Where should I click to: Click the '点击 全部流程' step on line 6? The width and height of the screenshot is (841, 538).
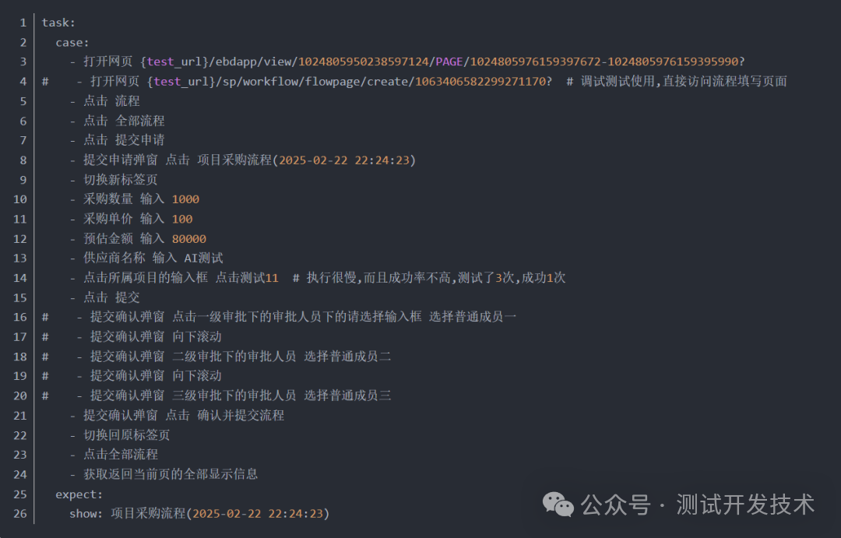tap(124, 121)
